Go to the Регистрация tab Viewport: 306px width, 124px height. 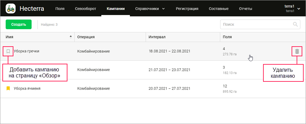click(187, 9)
